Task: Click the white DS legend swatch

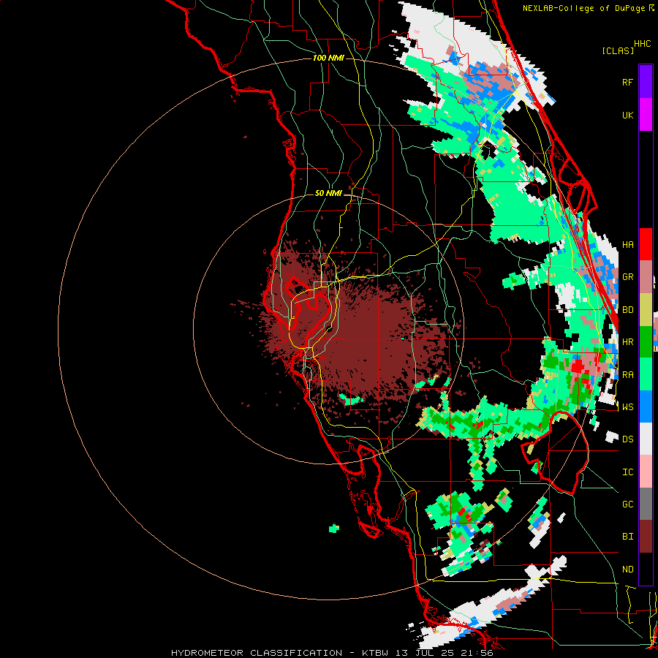Action: click(646, 439)
